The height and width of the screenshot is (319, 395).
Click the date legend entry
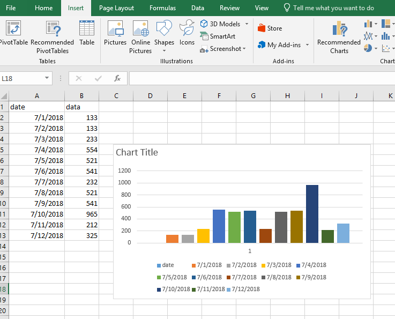tap(165, 265)
